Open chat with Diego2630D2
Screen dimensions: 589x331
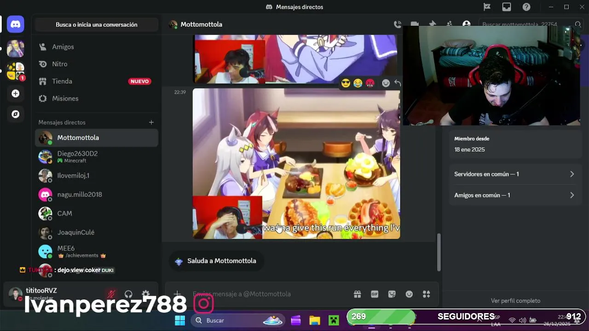97,157
